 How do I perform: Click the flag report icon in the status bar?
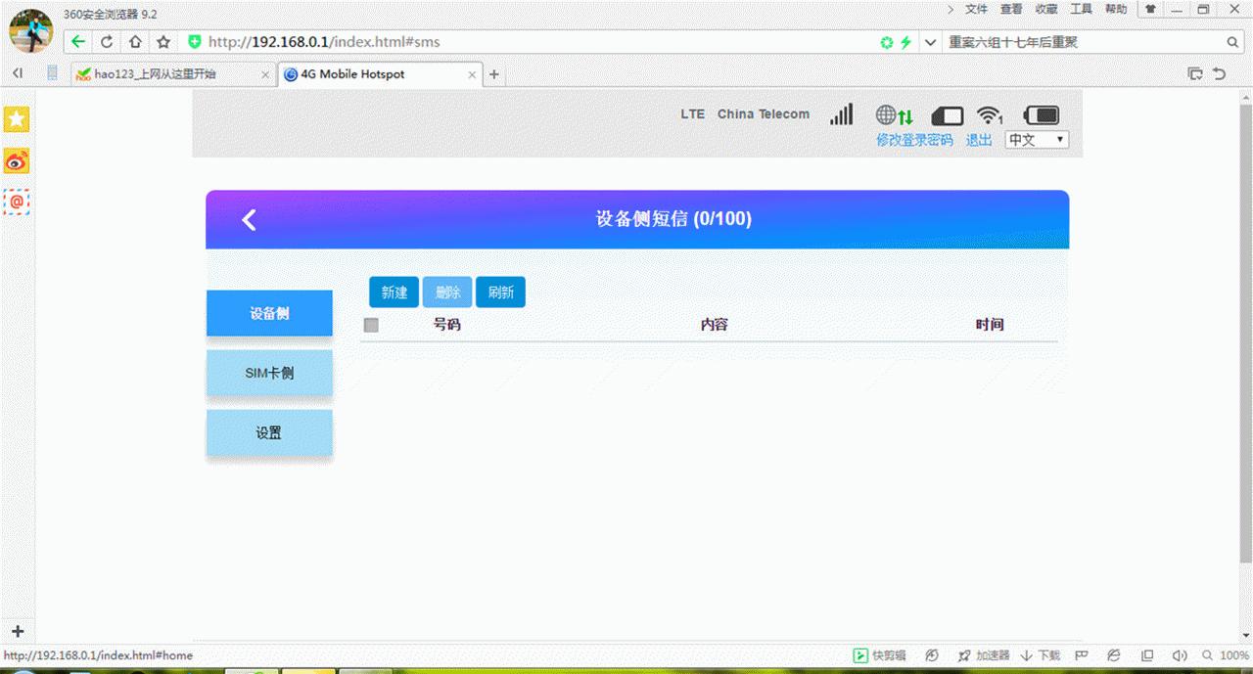(x=1080, y=655)
